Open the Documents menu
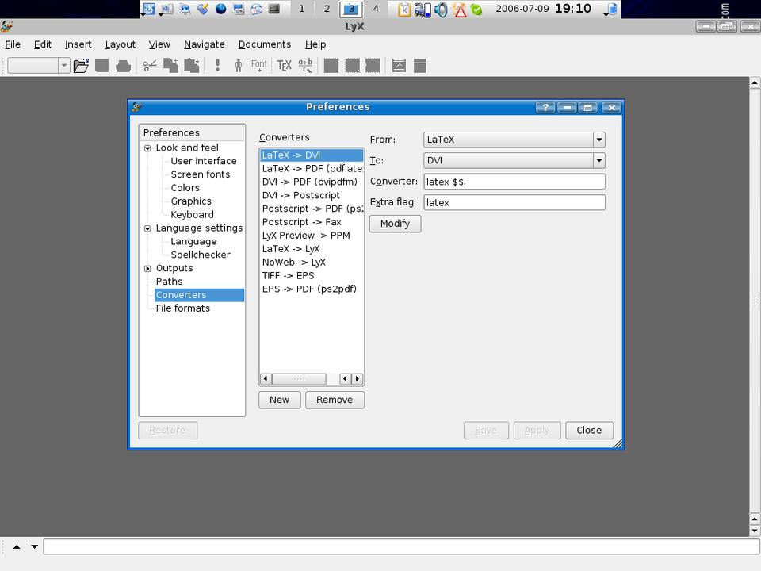The width and height of the screenshot is (761, 571). pos(264,44)
